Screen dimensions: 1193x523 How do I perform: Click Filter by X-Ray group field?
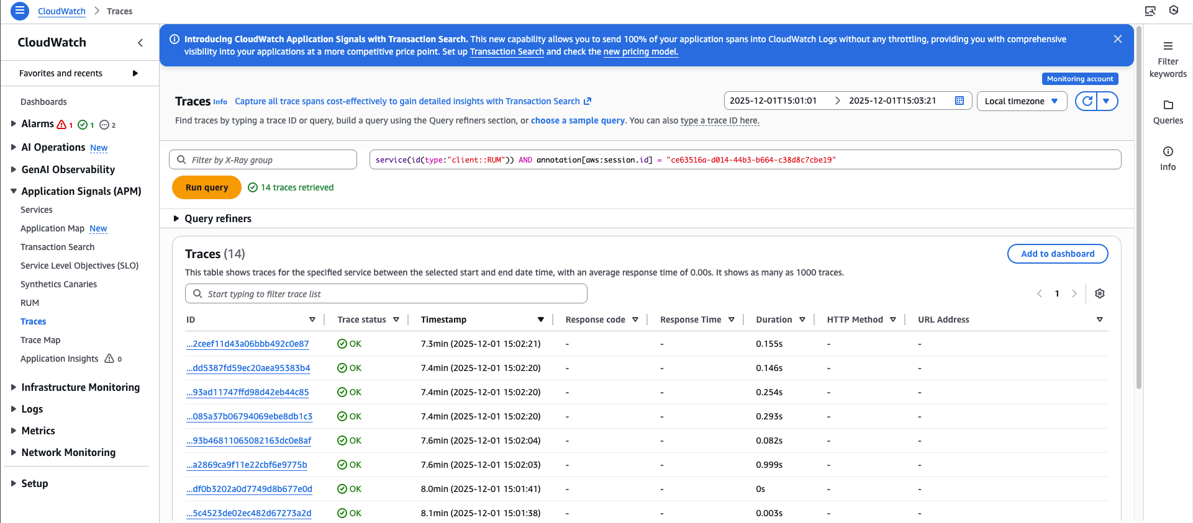[263, 159]
